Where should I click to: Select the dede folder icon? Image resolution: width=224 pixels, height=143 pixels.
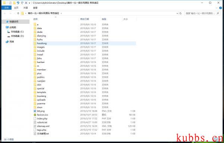click(x=35, y=32)
